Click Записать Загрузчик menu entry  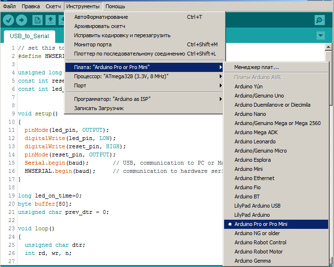tap(99, 108)
